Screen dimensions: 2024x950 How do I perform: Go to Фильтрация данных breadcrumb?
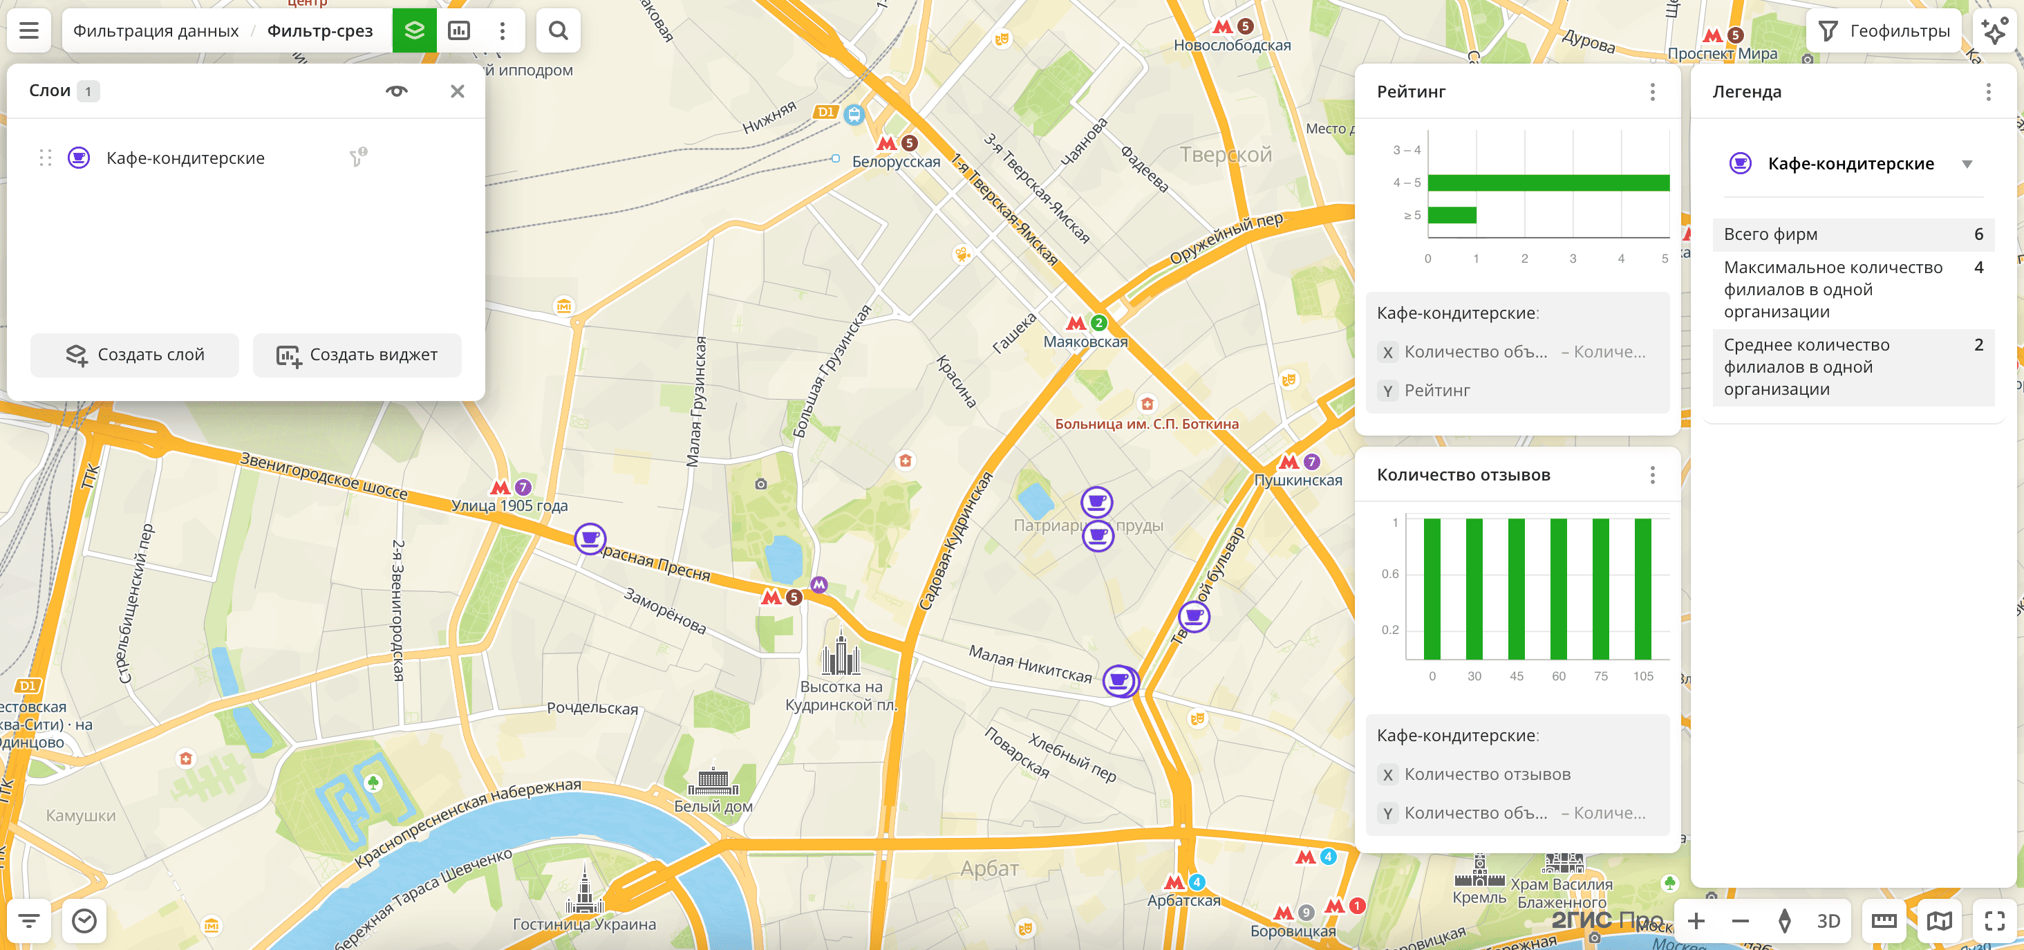point(156,30)
